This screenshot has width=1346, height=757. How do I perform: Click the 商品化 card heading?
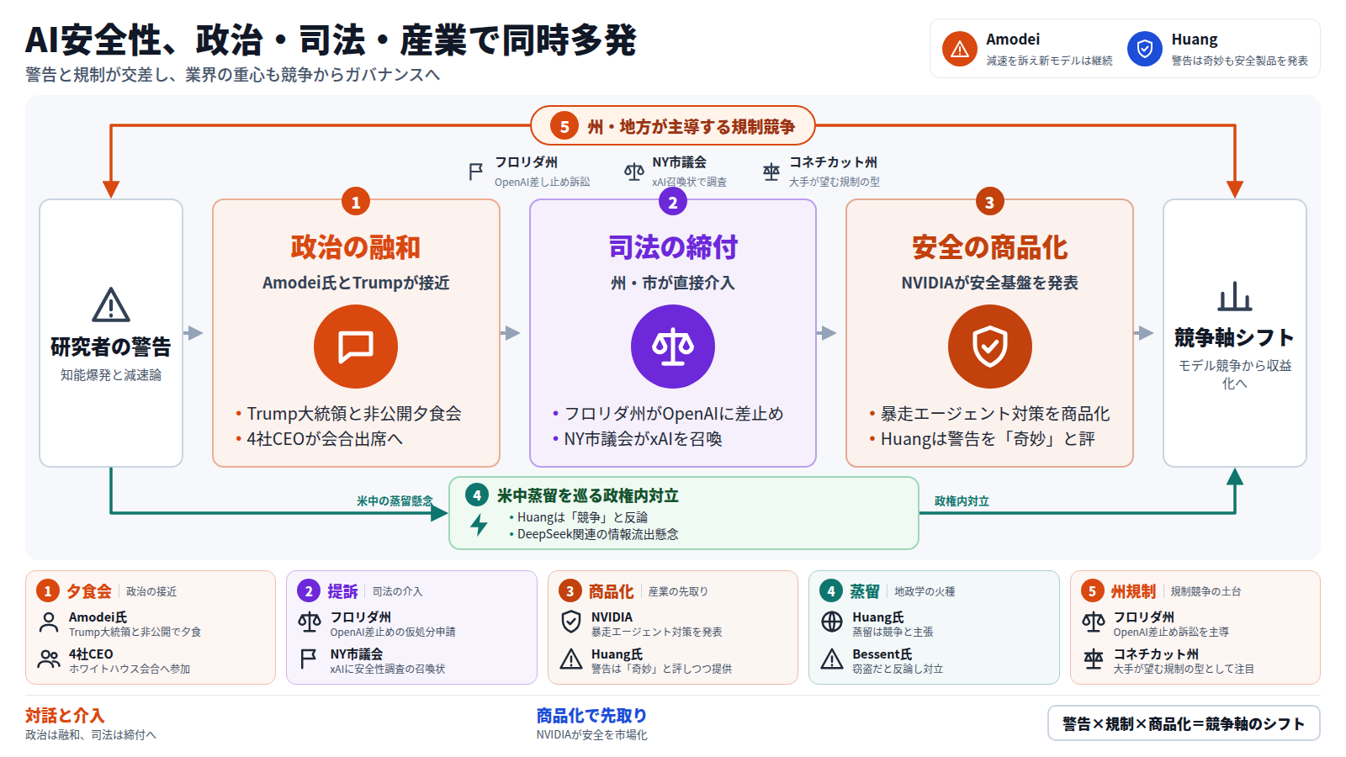click(611, 591)
